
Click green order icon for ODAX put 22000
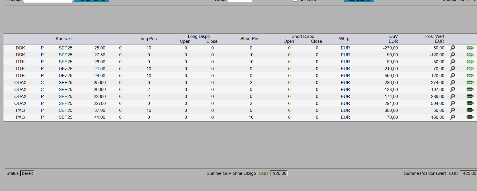[x=470, y=96]
